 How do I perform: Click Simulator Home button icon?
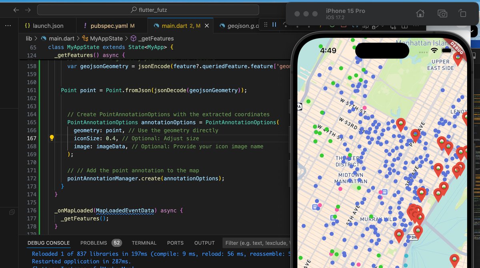coord(420,14)
